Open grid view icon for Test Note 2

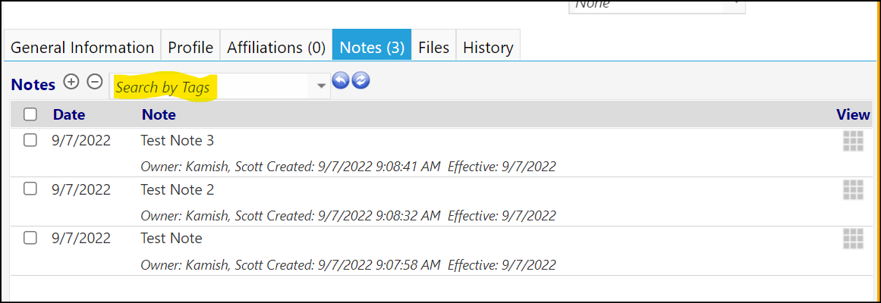853,190
